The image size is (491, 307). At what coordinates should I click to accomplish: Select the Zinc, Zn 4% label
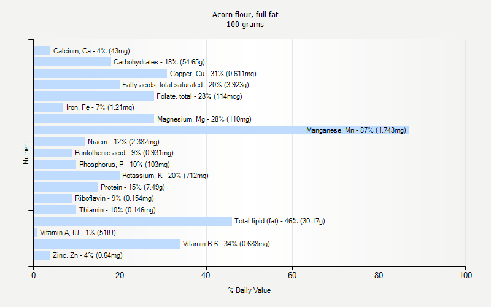[87, 255]
